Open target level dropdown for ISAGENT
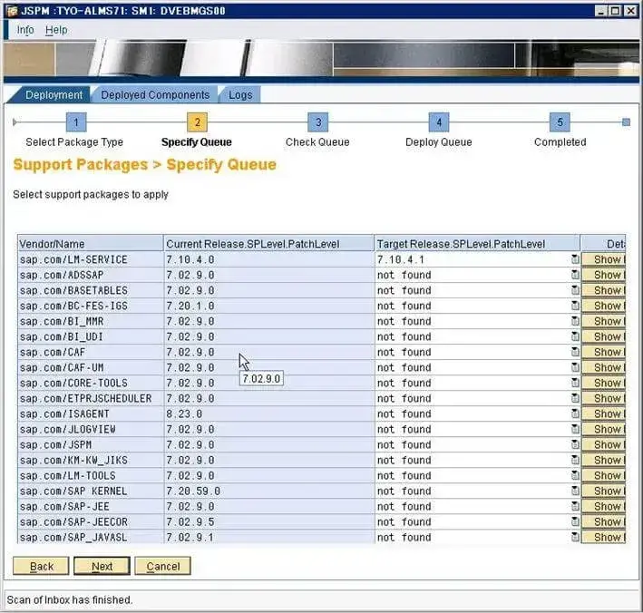The height and width of the screenshot is (613, 643). pyautogui.click(x=575, y=414)
